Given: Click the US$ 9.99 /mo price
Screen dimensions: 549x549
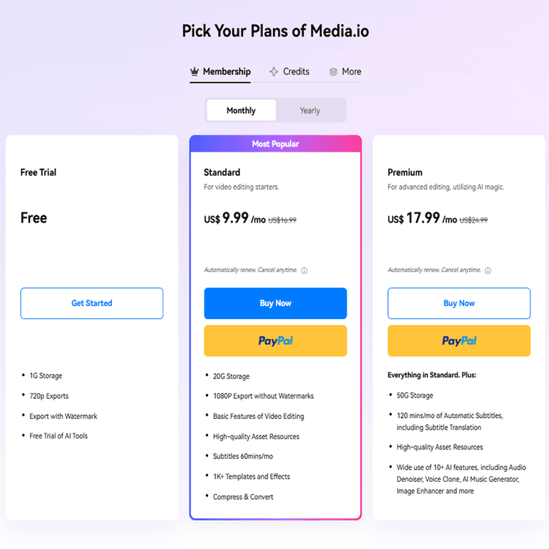Looking at the screenshot, I should pos(234,219).
